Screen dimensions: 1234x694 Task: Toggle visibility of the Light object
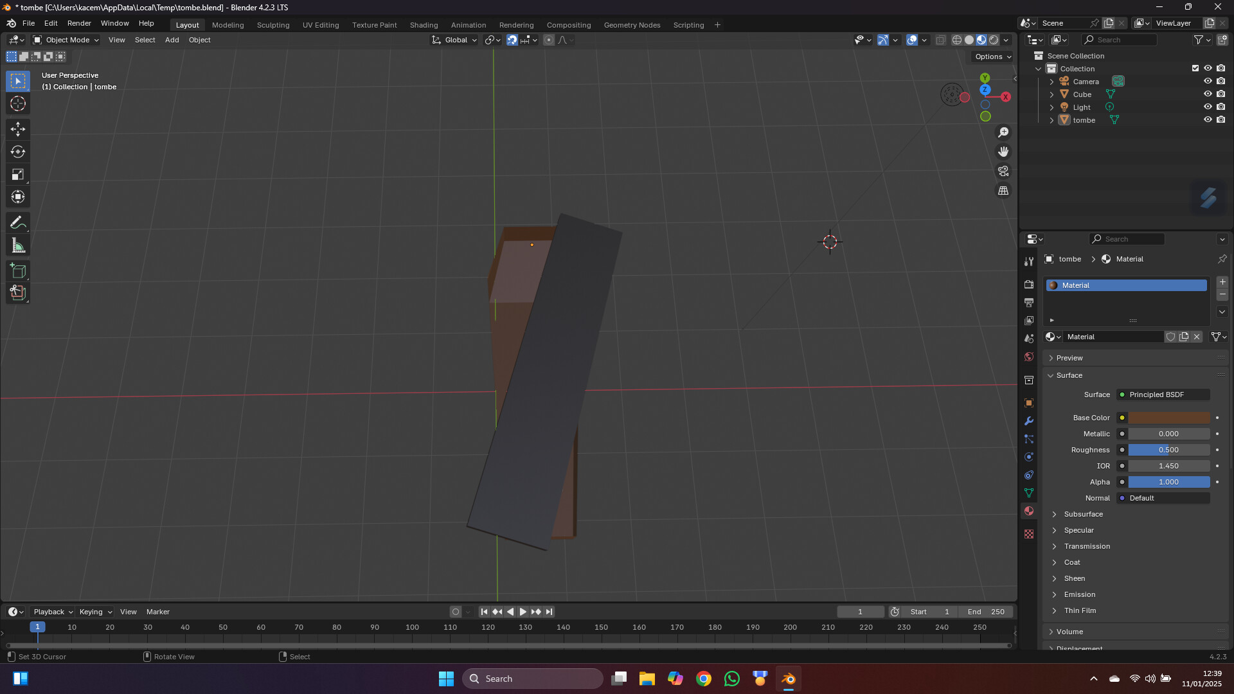[1208, 107]
